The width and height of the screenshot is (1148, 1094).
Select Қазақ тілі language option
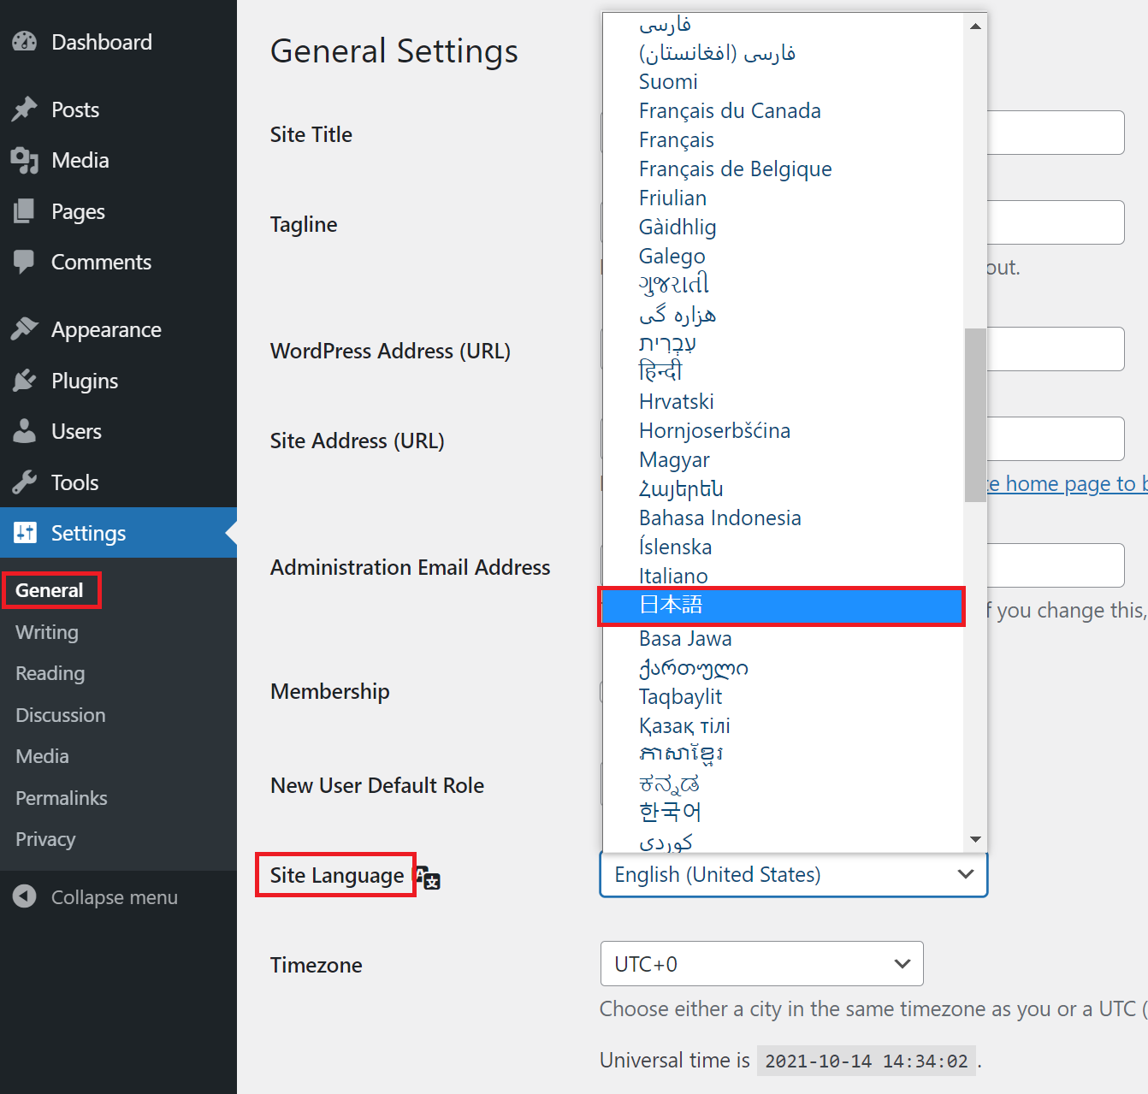point(783,726)
